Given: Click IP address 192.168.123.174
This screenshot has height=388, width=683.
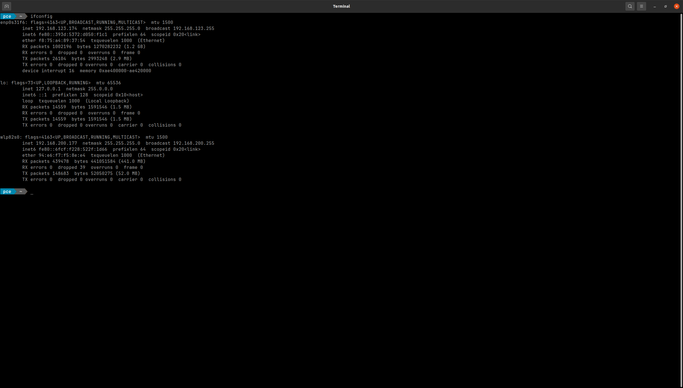Looking at the screenshot, I should click(57, 29).
